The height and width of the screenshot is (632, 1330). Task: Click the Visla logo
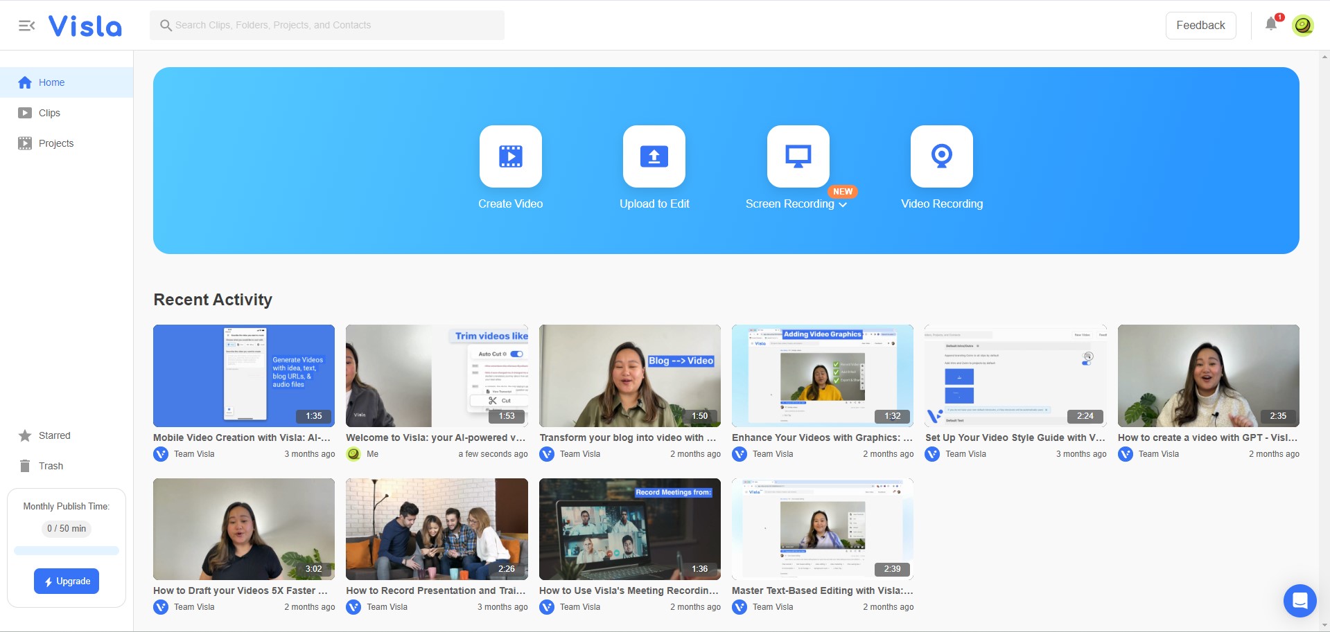pyautogui.click(x=85, y=26)
